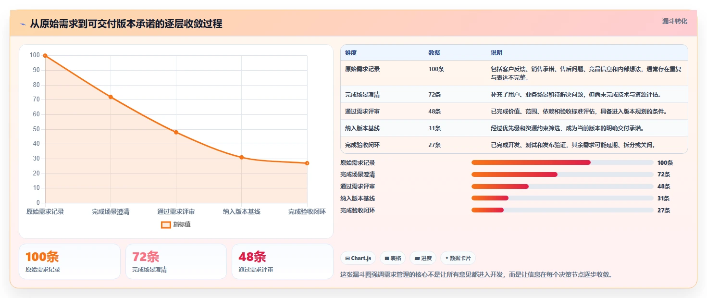Click the 指标值 legend text under the chart
707x298 pixels.
pos(182,224)
